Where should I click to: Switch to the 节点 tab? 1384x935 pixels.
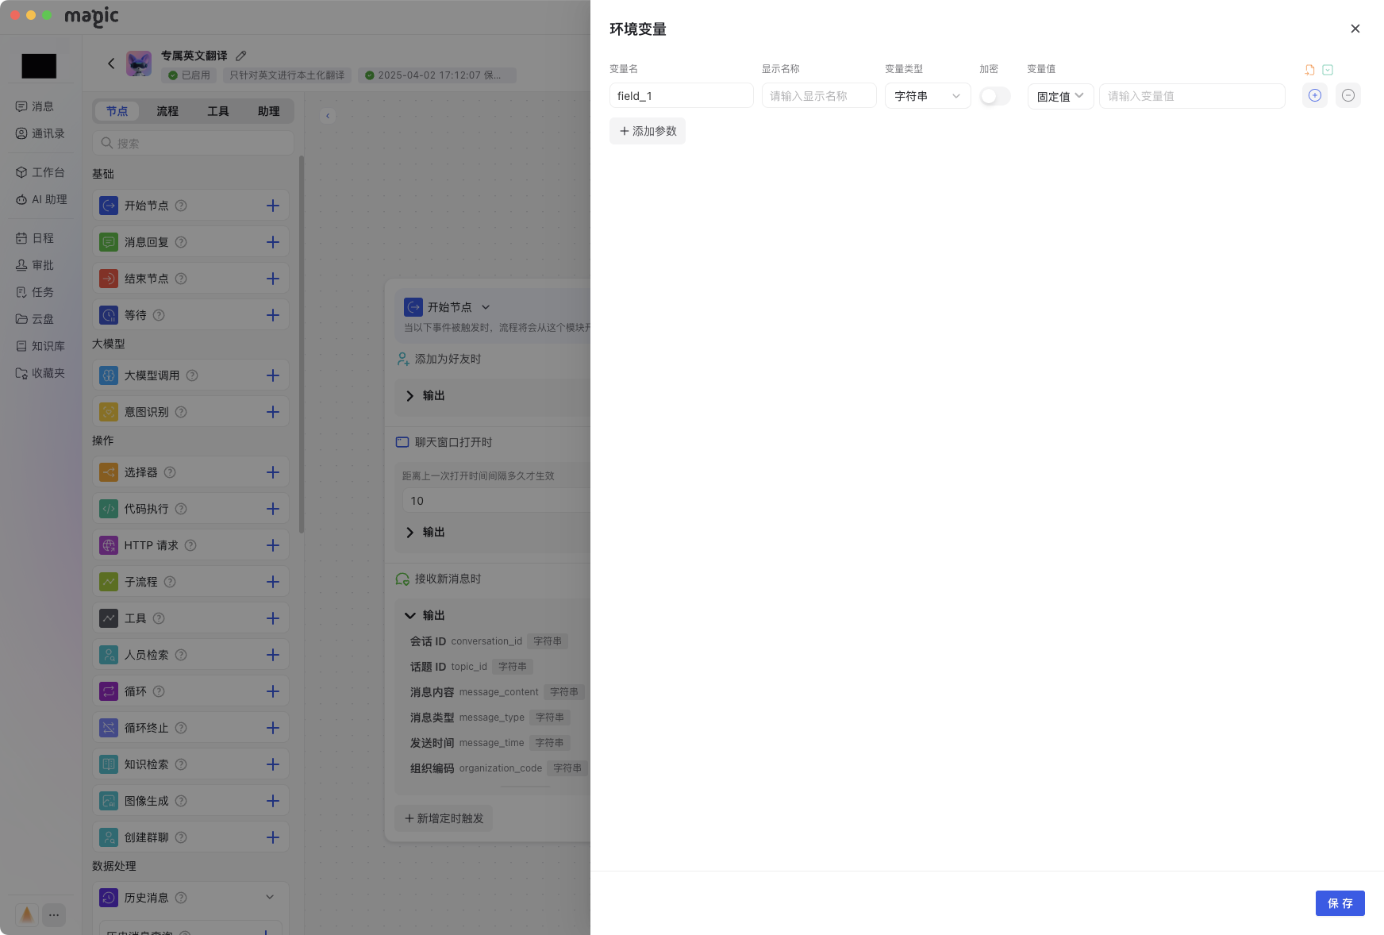(117, 111)
